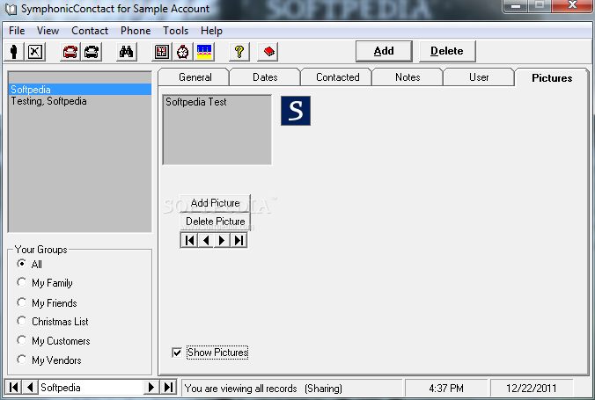This screenshot has height=400, width=595.
Task: Click the application icon in title bar
Action: 11,9
